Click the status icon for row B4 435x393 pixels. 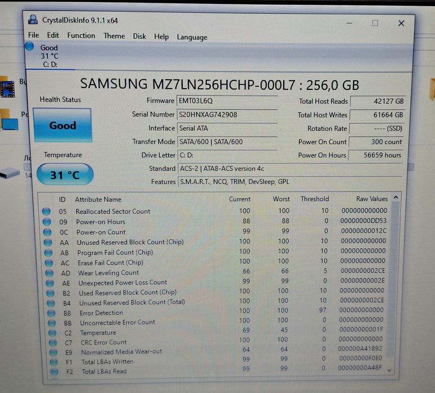coord(51,303)
